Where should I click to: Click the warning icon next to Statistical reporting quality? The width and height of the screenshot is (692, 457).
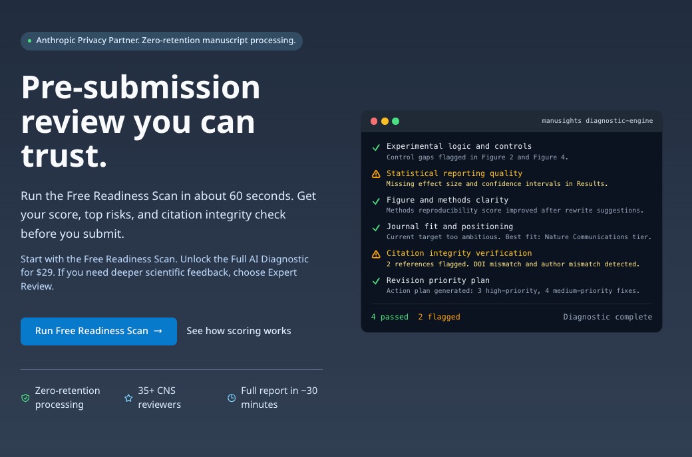[x=376, y=174]
